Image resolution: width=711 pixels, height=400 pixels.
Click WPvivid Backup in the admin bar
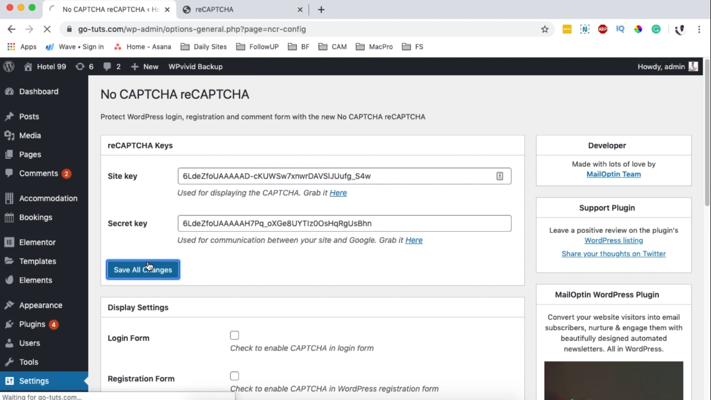point(196,67)
